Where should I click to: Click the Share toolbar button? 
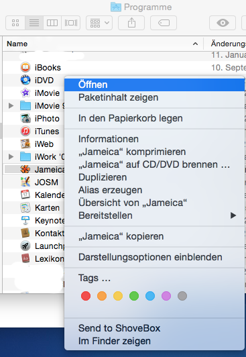131,23
